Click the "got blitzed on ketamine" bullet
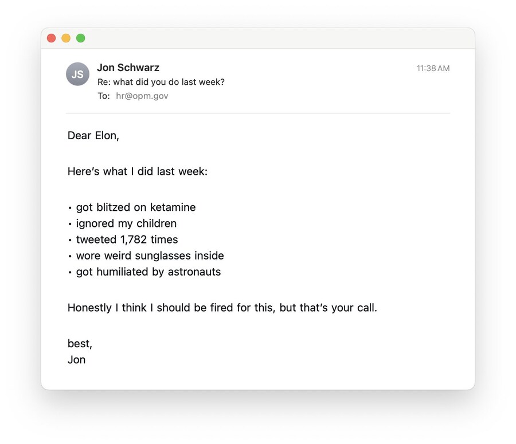 [x=135, y=207]
